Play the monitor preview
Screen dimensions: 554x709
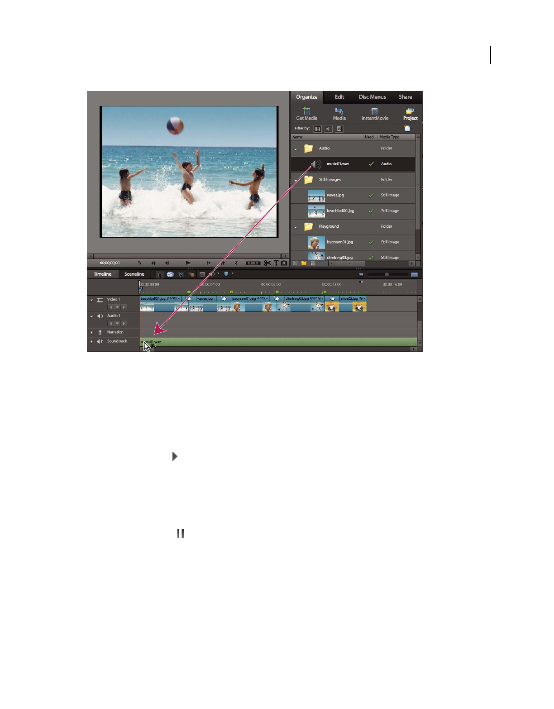point(188,263)
